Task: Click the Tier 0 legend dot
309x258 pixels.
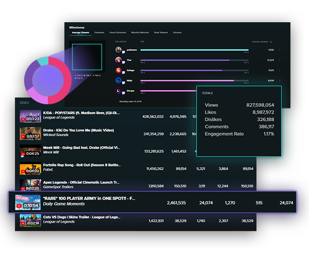Action: (x=76, y=76)
